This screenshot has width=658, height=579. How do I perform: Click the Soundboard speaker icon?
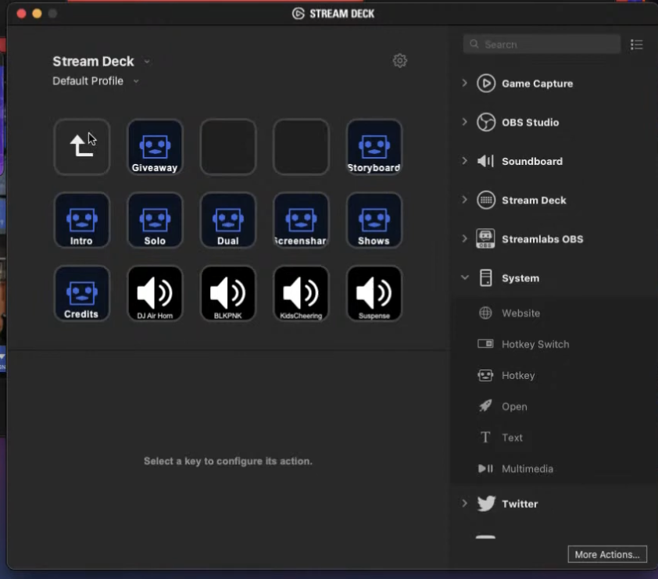(486, 161)
